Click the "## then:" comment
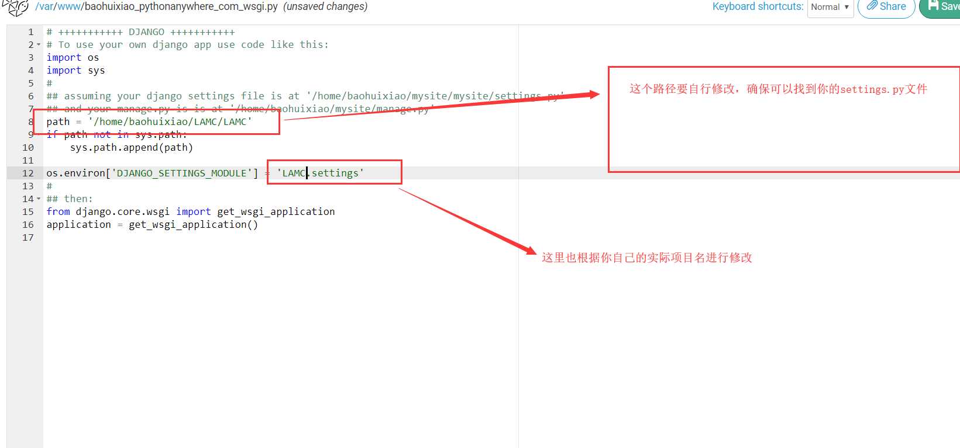The height and width of the screenshot is (448, 960). 70,199
